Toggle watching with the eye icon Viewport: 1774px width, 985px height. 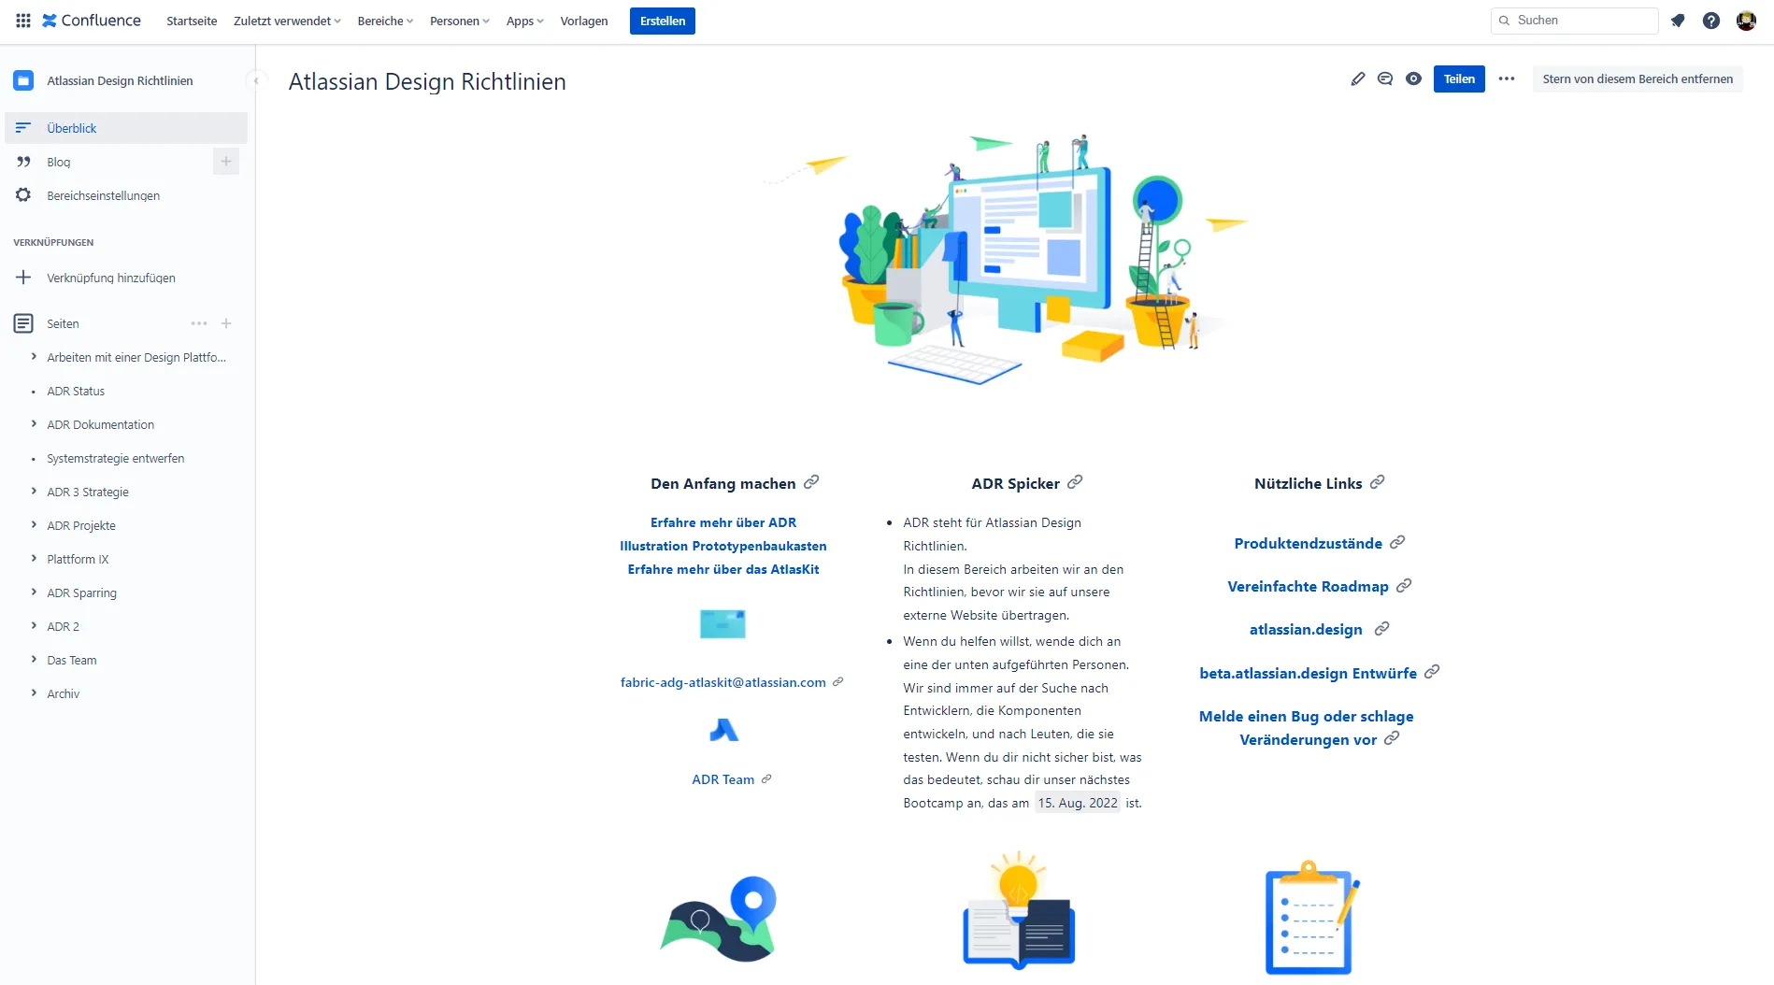pyautogui.click(x=1413, y=79)
